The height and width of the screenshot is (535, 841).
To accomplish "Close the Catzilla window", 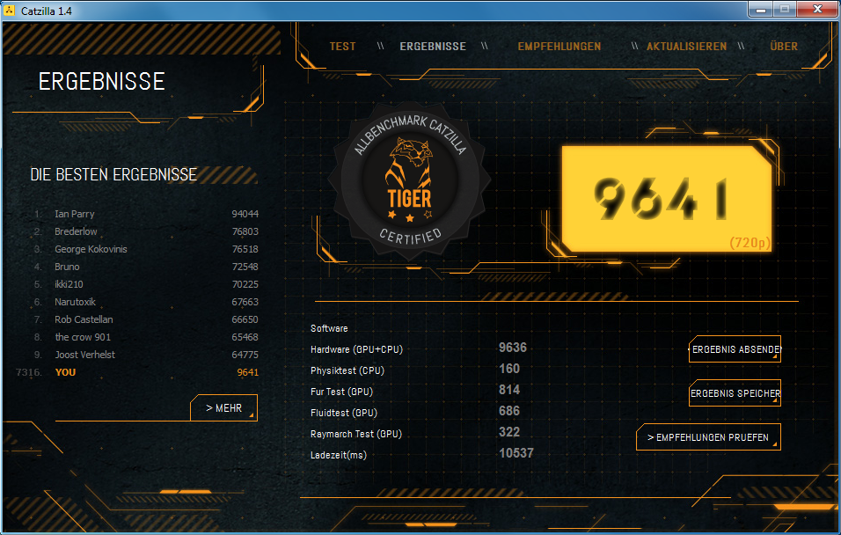I will point(817,9).
